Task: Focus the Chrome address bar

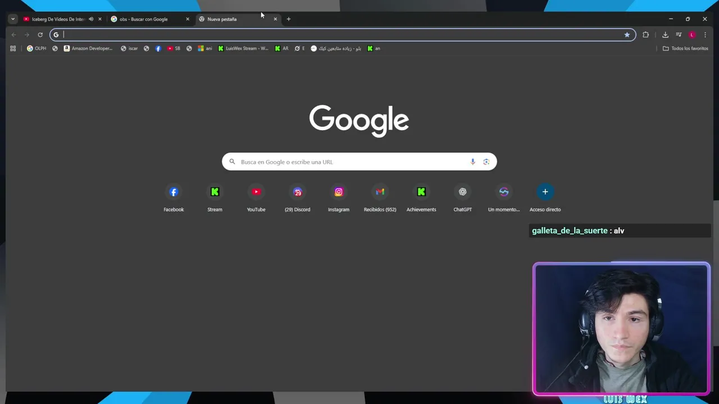Action: coord(342,35)
